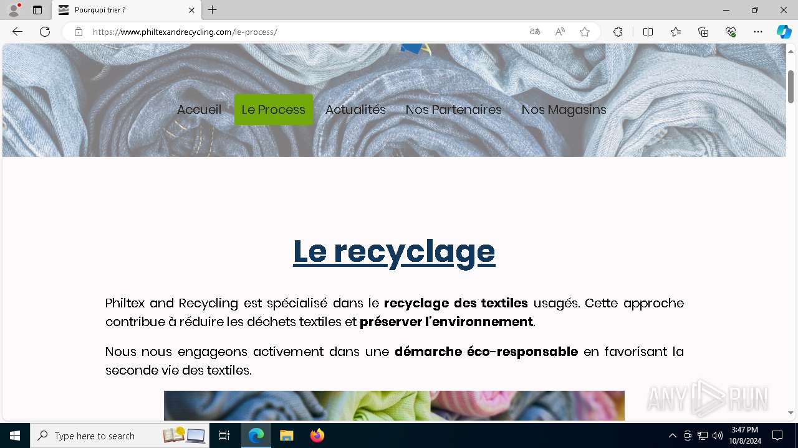This screenshot has width=798, height=448.
Task: Open a new tab with the plus button
Action: pyautogui.click(x=213, y=10)
